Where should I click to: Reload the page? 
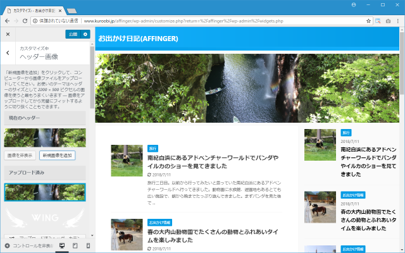click(x=25, y=21)
